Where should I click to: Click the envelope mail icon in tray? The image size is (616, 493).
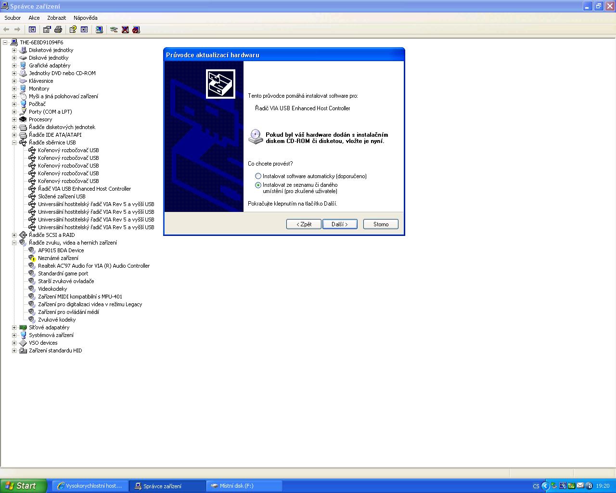pyautogui.click(x=580, y=486)
